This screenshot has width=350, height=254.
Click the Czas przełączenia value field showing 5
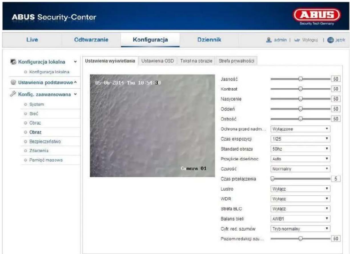coord(336,179)
